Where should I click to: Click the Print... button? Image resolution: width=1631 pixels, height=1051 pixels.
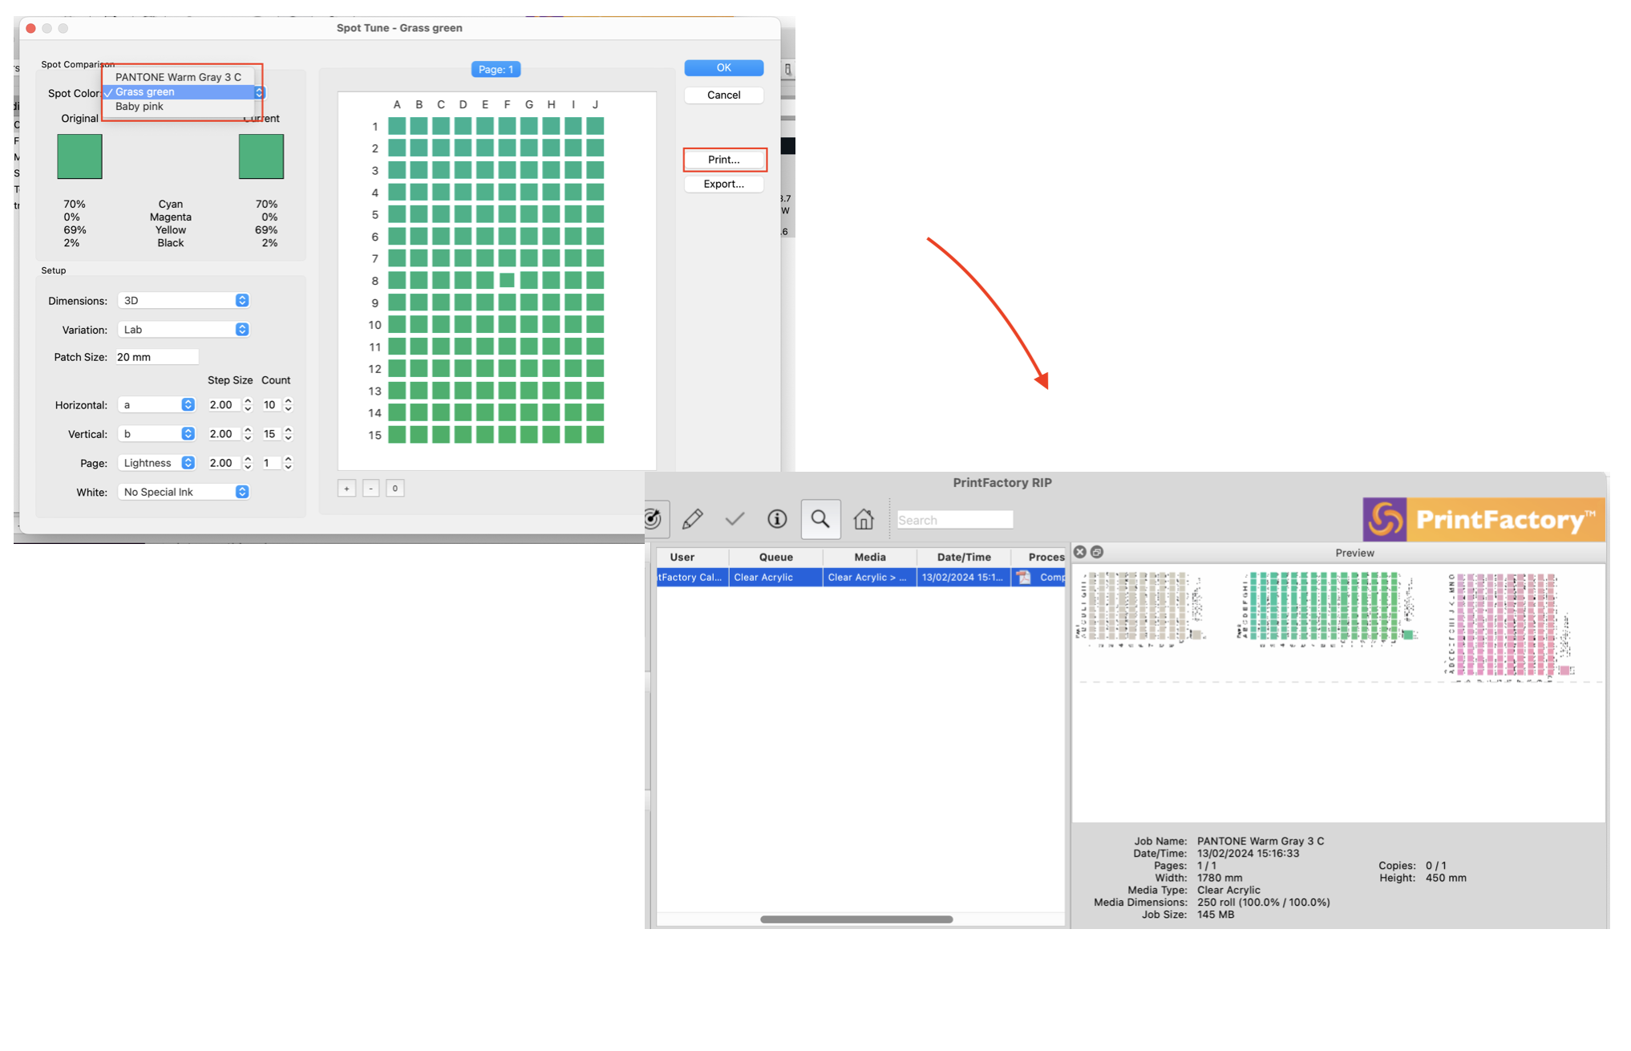723,160
